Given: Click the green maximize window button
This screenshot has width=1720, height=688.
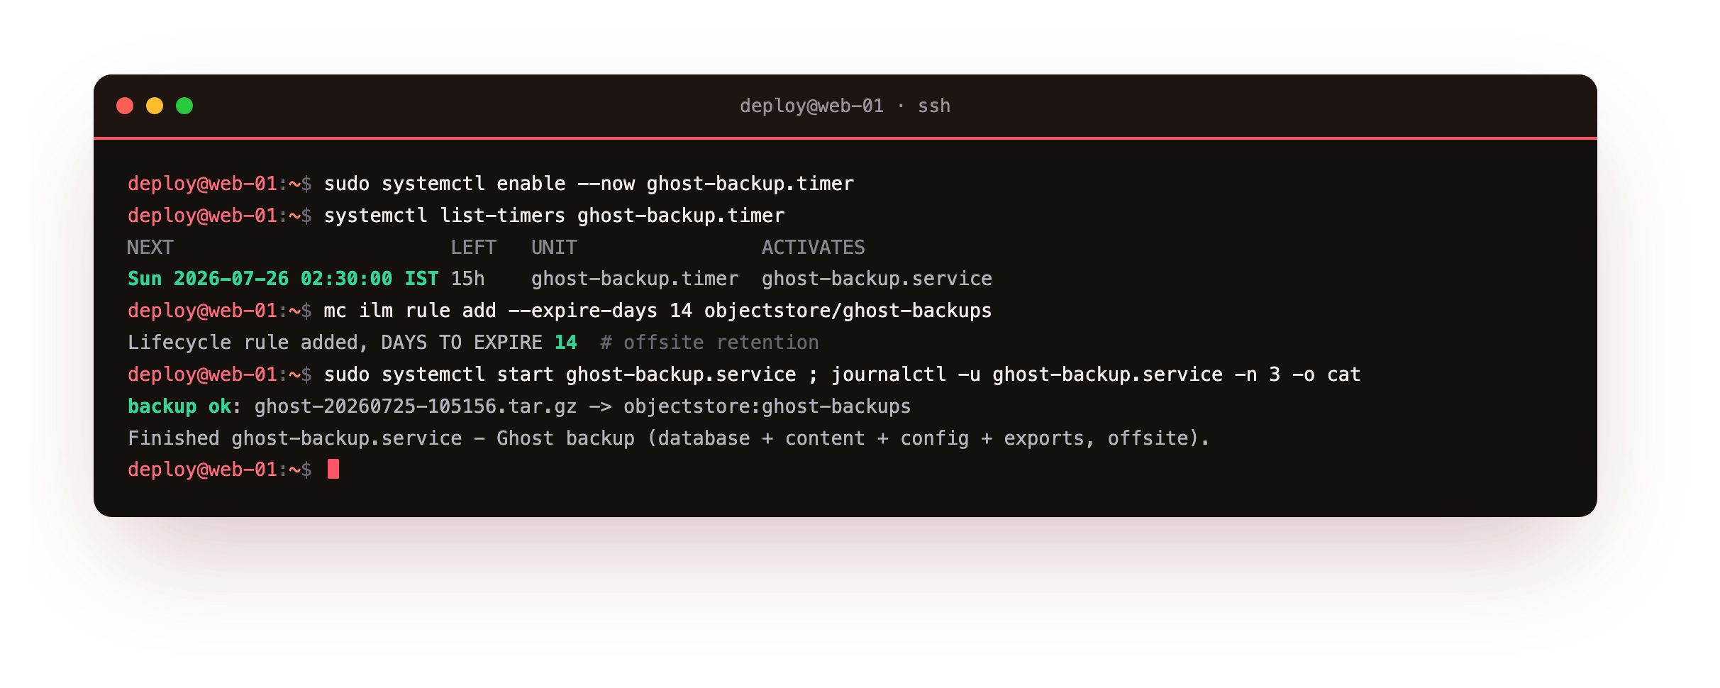Looking at the screenshot, I should (x=184, y=106).
